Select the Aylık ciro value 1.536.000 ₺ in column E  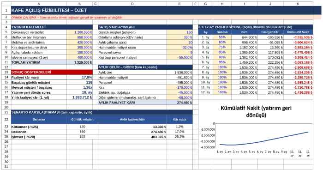point(179,73)
